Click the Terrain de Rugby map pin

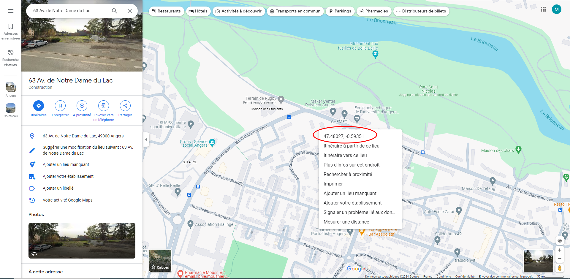coord(281,99)
